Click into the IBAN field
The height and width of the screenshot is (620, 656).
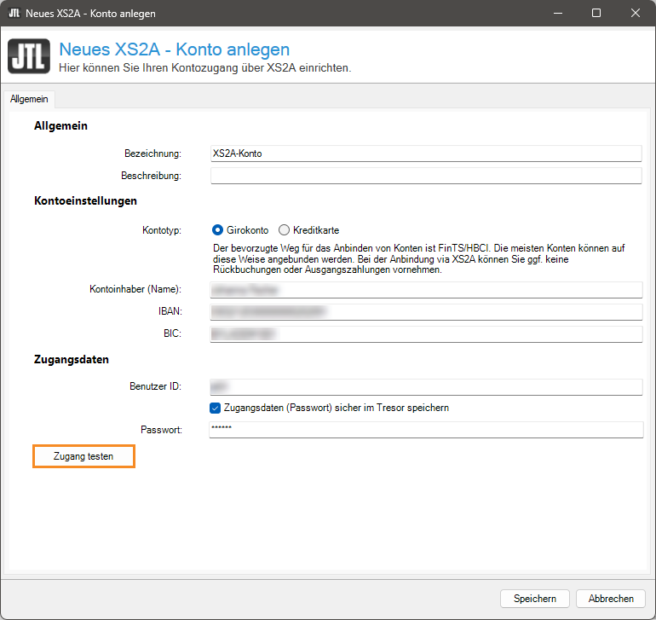(425, 312)
